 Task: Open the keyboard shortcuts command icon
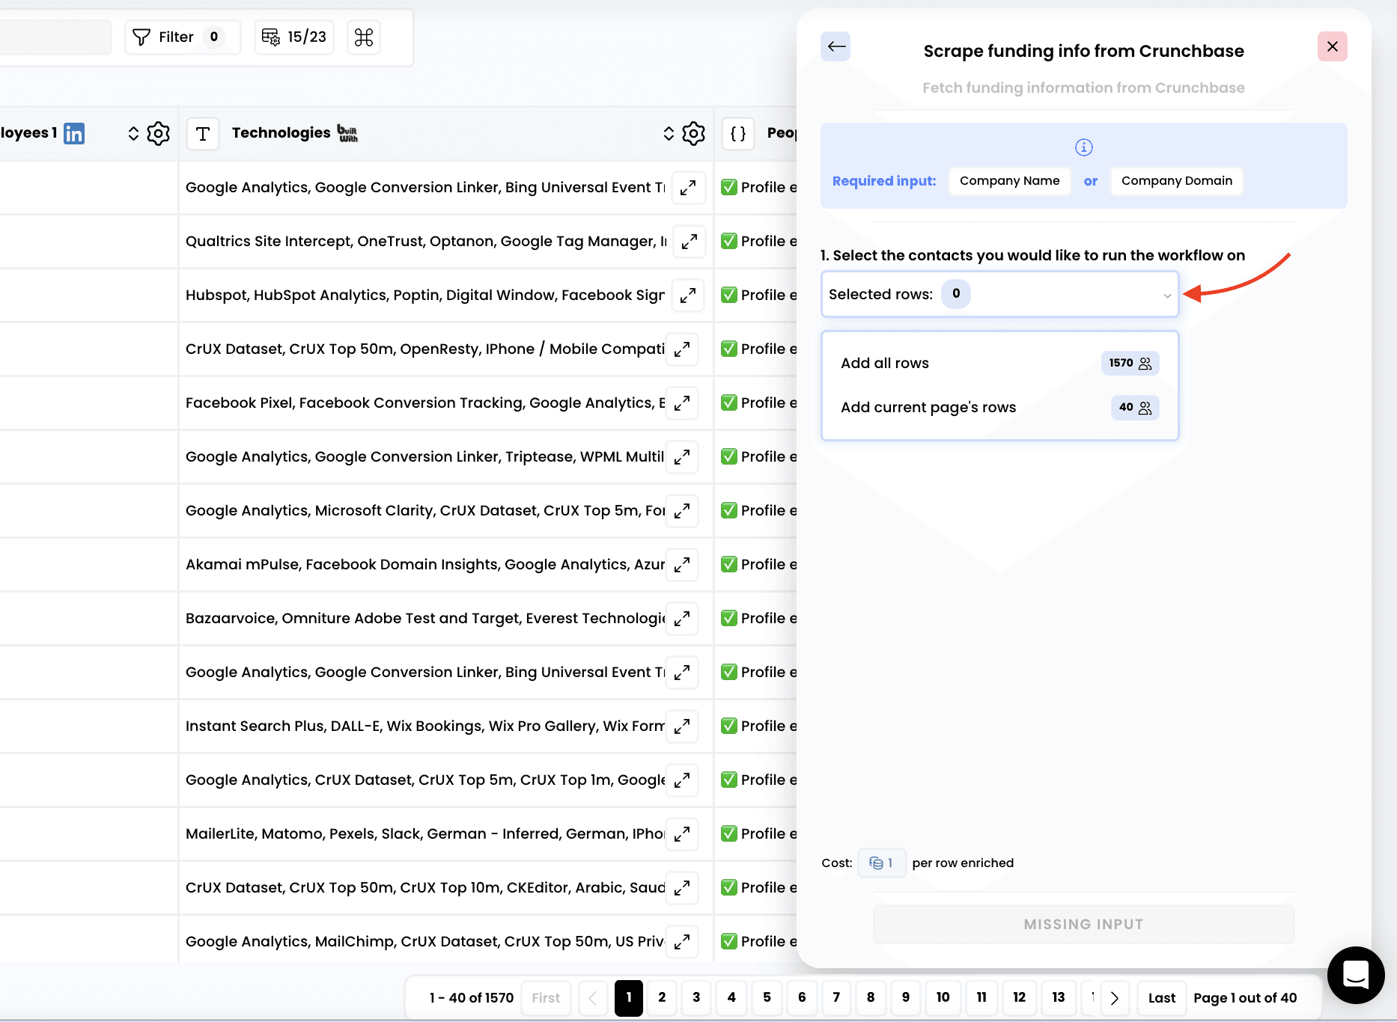pos(364,37)
